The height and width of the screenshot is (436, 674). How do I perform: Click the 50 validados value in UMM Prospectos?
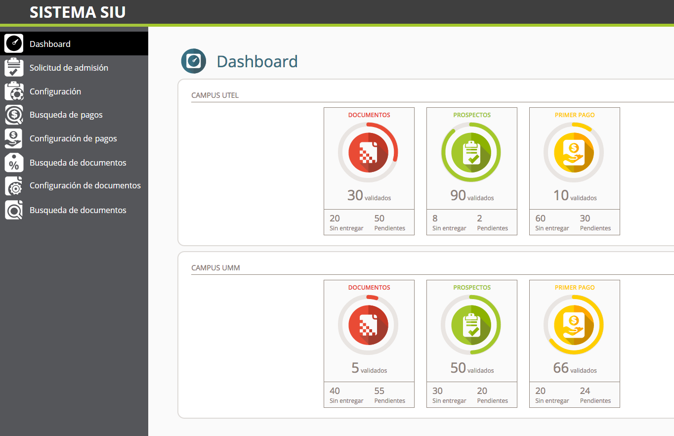click(472, 368)
